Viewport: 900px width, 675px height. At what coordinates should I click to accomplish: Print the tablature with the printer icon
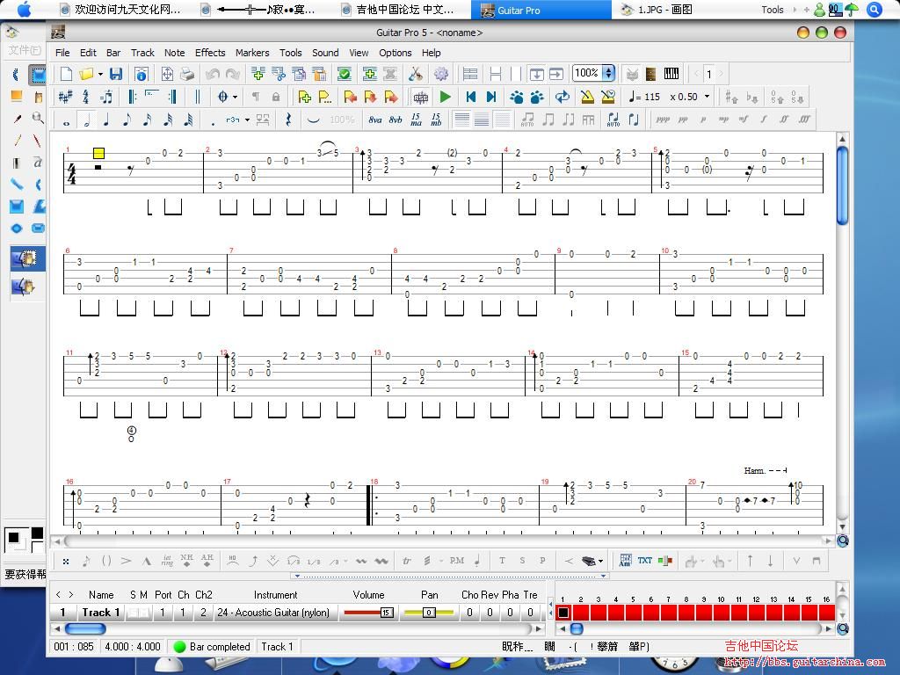[x=187, y=74]
